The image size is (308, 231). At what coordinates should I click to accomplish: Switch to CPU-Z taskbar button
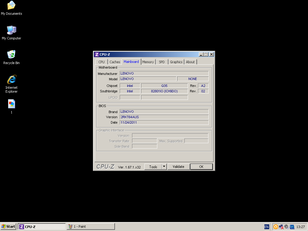click(x=42, y=226)
